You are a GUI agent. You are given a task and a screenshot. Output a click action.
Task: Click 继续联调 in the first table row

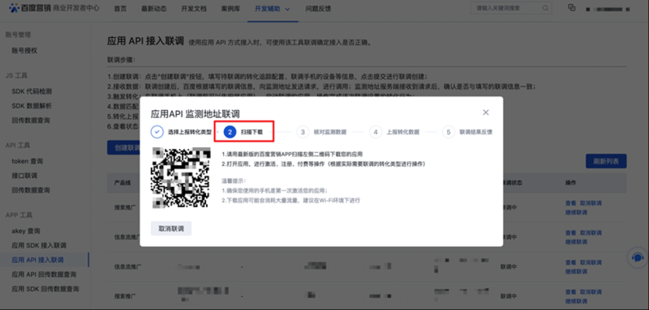coord(576,213)
